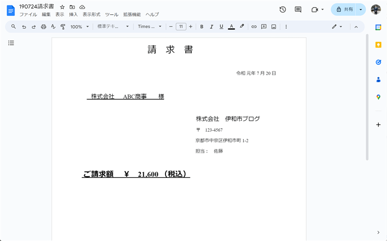Activate the paint format tool
This screenshot has width=387, height=241.
63,27
